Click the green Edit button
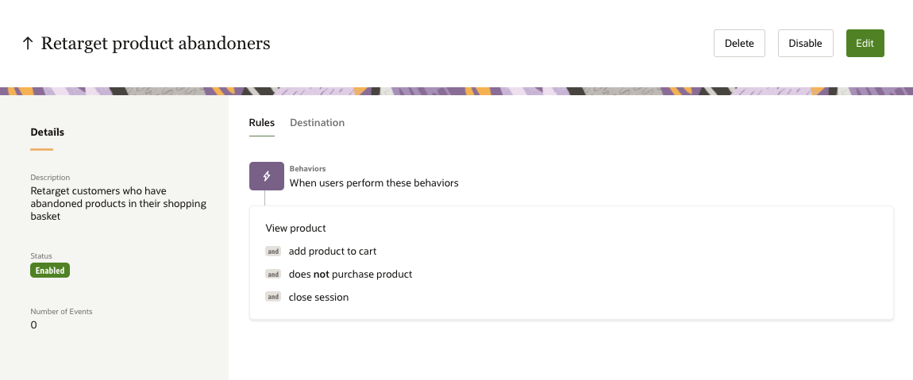This screenshot has width=913, height=380. click(x=865, y=44)
